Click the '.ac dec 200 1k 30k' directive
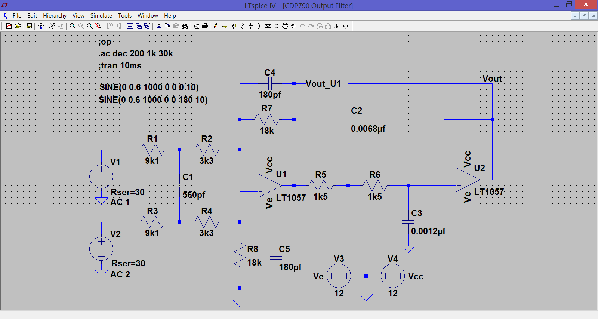This screenshot has width=598, height=319. (x=136, y=53)
